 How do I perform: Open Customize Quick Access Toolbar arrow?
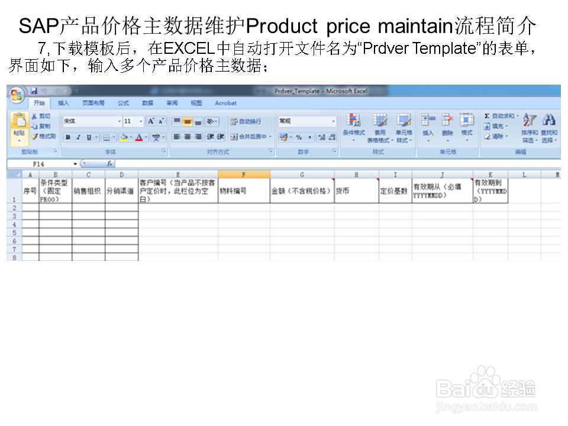click(x=76, y=91)
